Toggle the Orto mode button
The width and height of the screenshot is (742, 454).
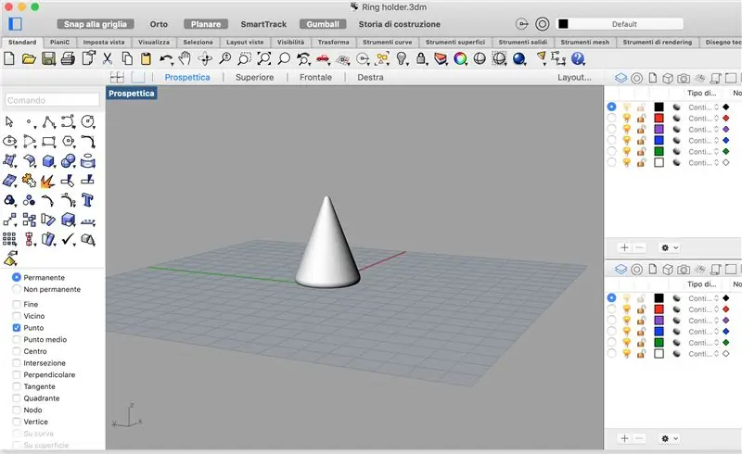click(x=159, y=24)
